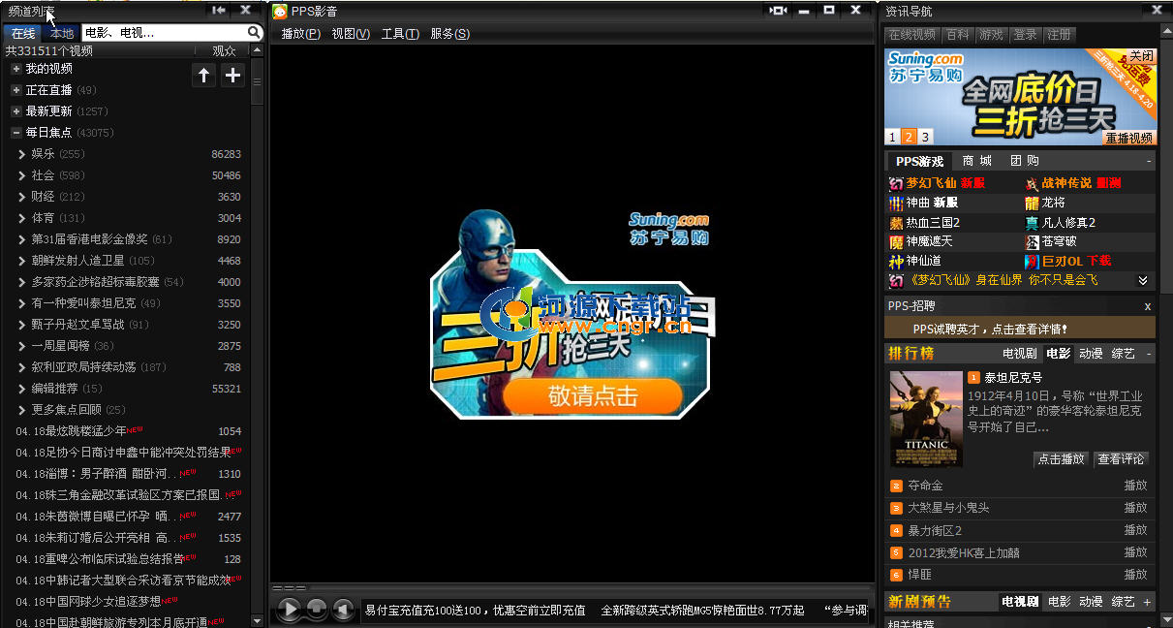
Task: Click the volume speaker icon
Action: pos(342,609)
